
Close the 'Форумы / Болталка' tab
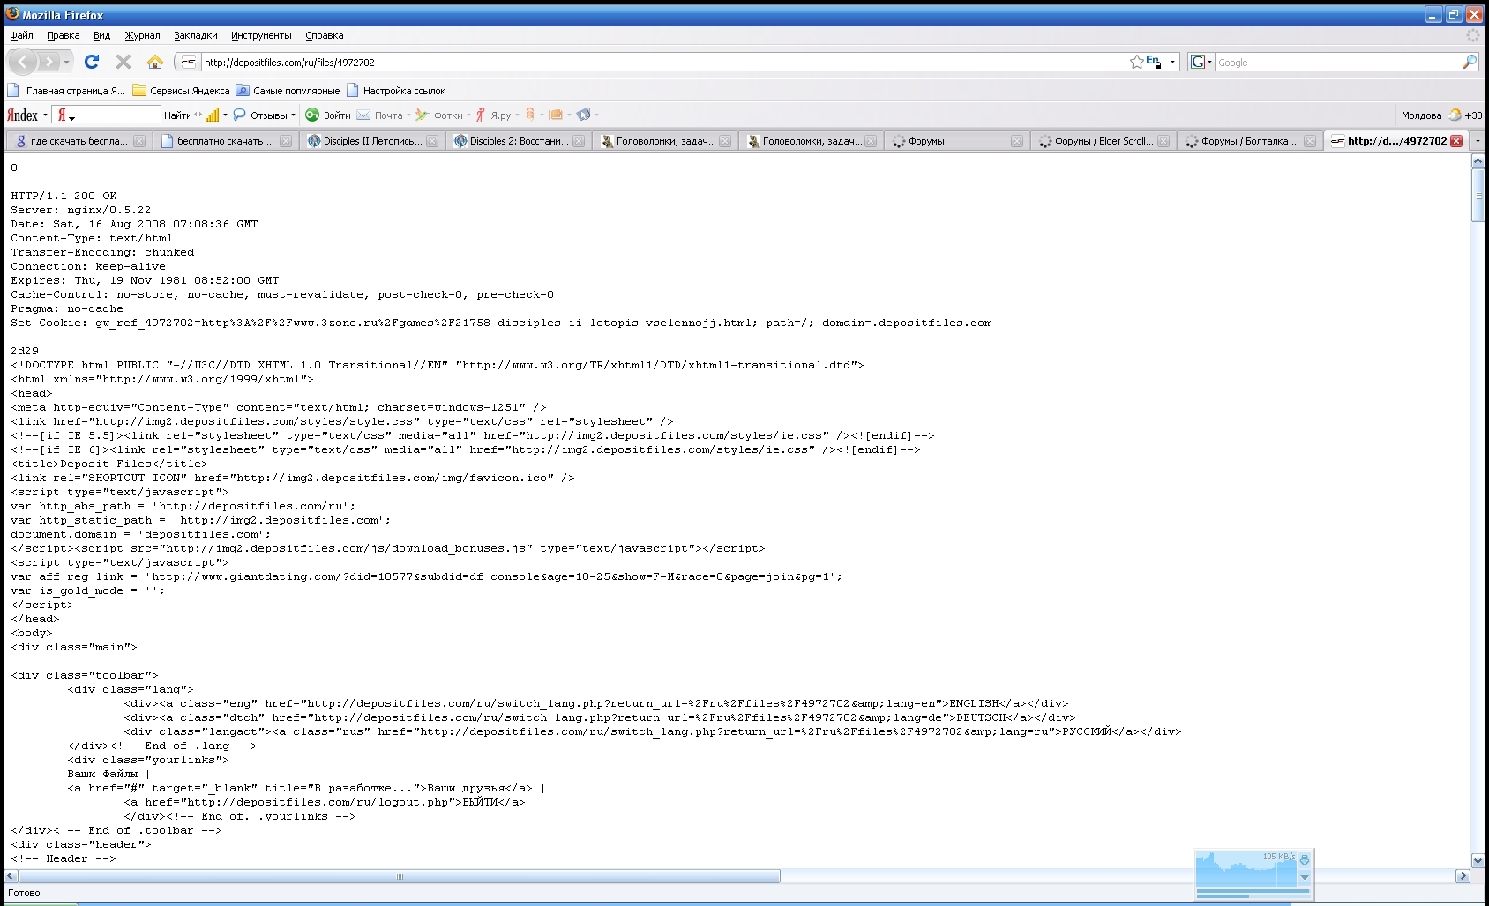(x=1310, y=141)
